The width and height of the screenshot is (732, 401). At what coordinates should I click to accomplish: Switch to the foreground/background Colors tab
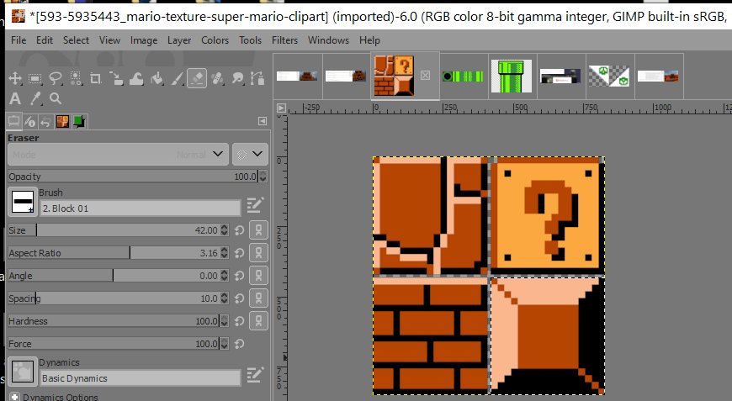coord(79,122)
